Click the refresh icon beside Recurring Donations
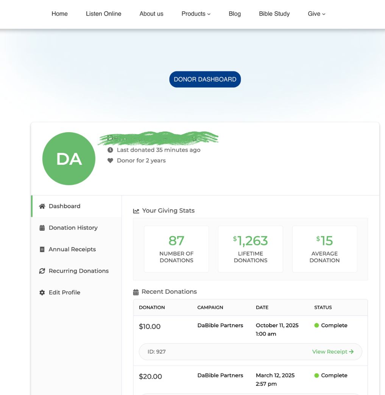The height and width of the screenshot is (395, 385). tap(42, 271)
